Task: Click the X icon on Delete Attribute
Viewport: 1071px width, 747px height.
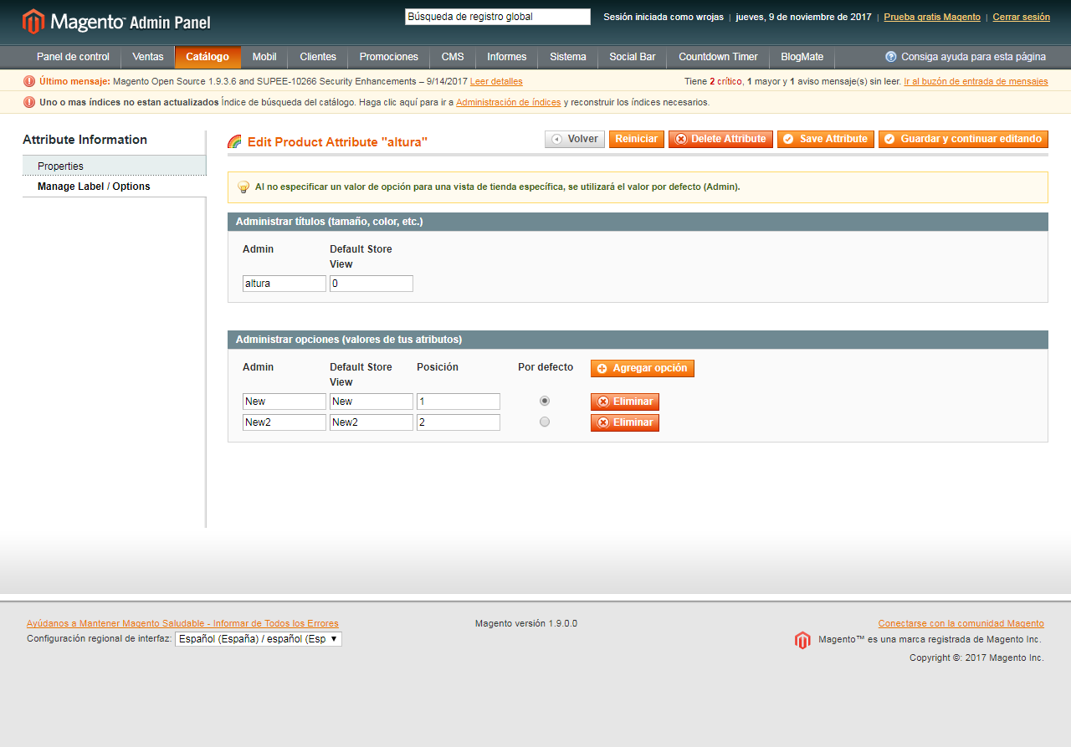Action: tap(679, 139)
